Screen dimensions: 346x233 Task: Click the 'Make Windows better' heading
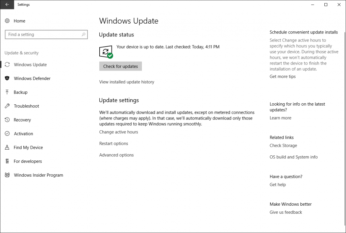[x=291, y=204]
